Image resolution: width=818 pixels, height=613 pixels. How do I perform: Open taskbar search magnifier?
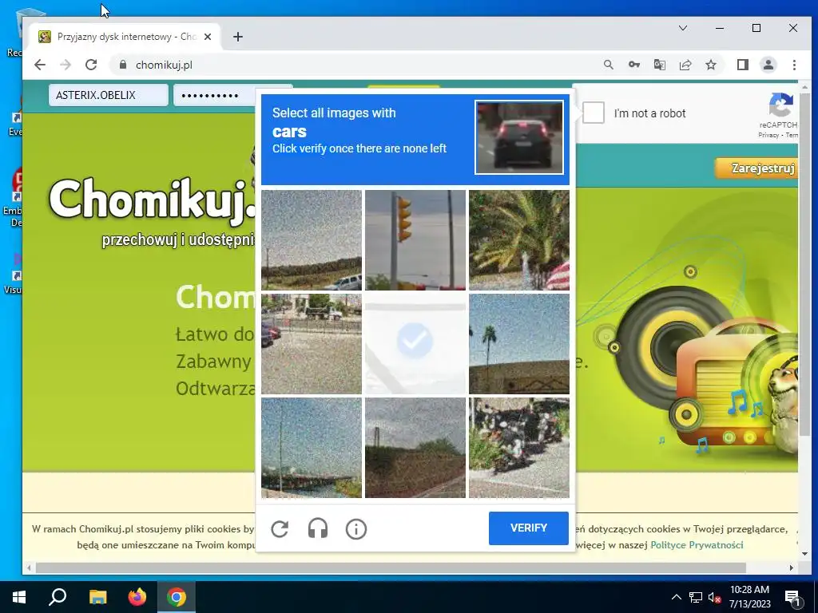[x=58, y=597]
